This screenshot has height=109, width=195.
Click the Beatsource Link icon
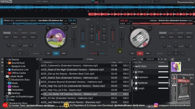coord(9,70)
